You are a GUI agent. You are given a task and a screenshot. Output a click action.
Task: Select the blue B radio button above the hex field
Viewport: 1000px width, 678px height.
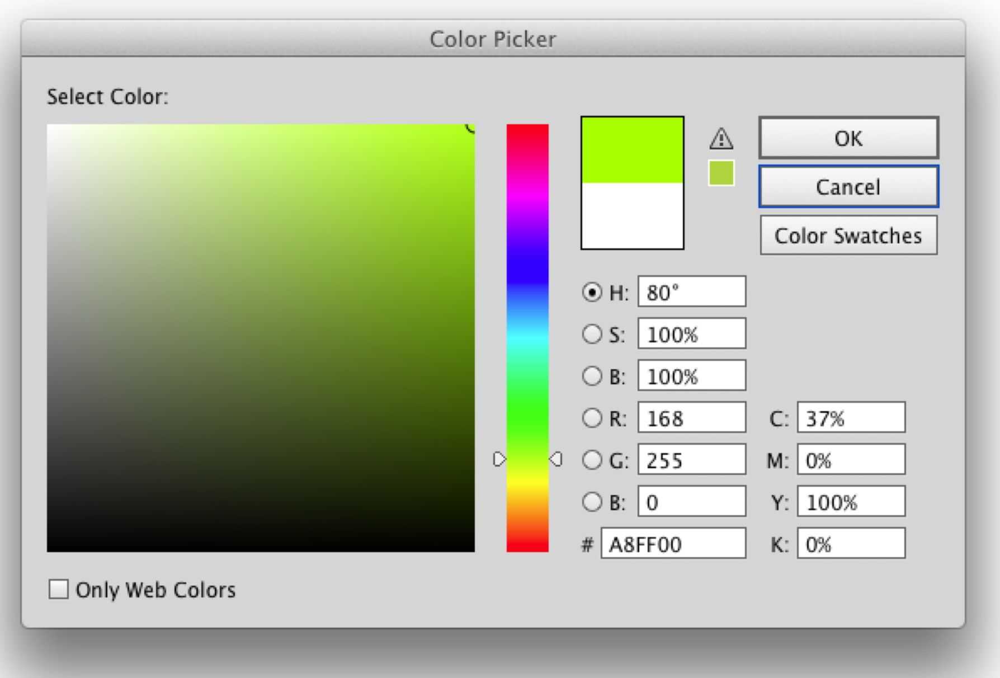[592, 502]
